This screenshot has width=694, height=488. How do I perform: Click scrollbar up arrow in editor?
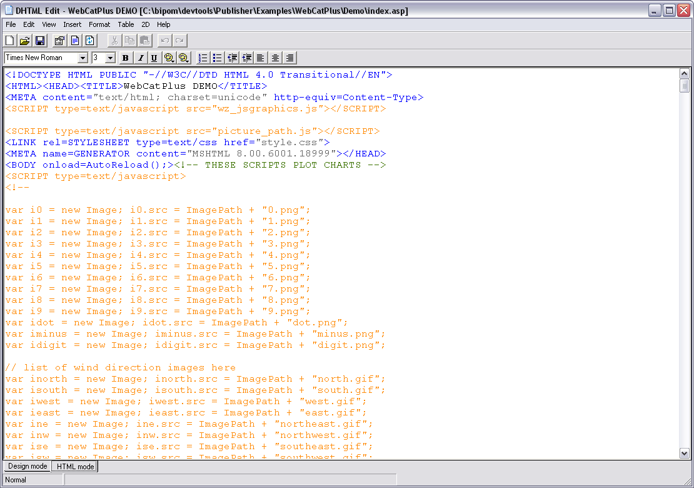coord(684,73)
